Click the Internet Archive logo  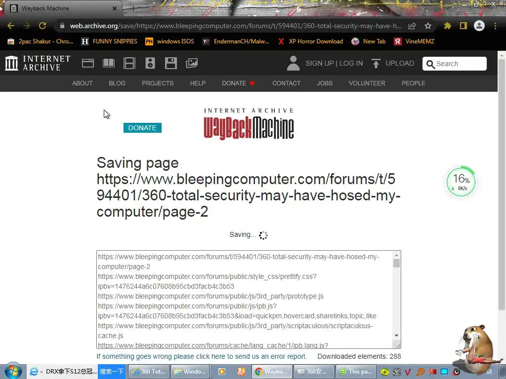click(x=38, y=63)
